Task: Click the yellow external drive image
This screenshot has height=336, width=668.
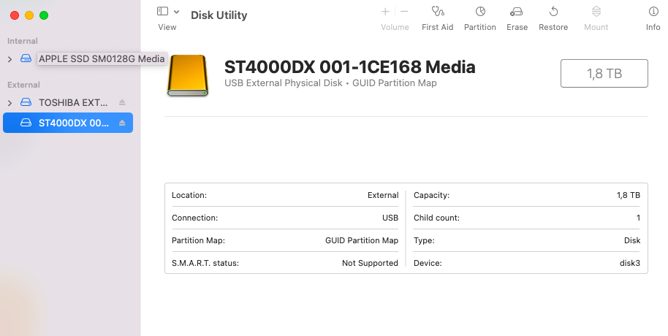Action: click(189, 76)
